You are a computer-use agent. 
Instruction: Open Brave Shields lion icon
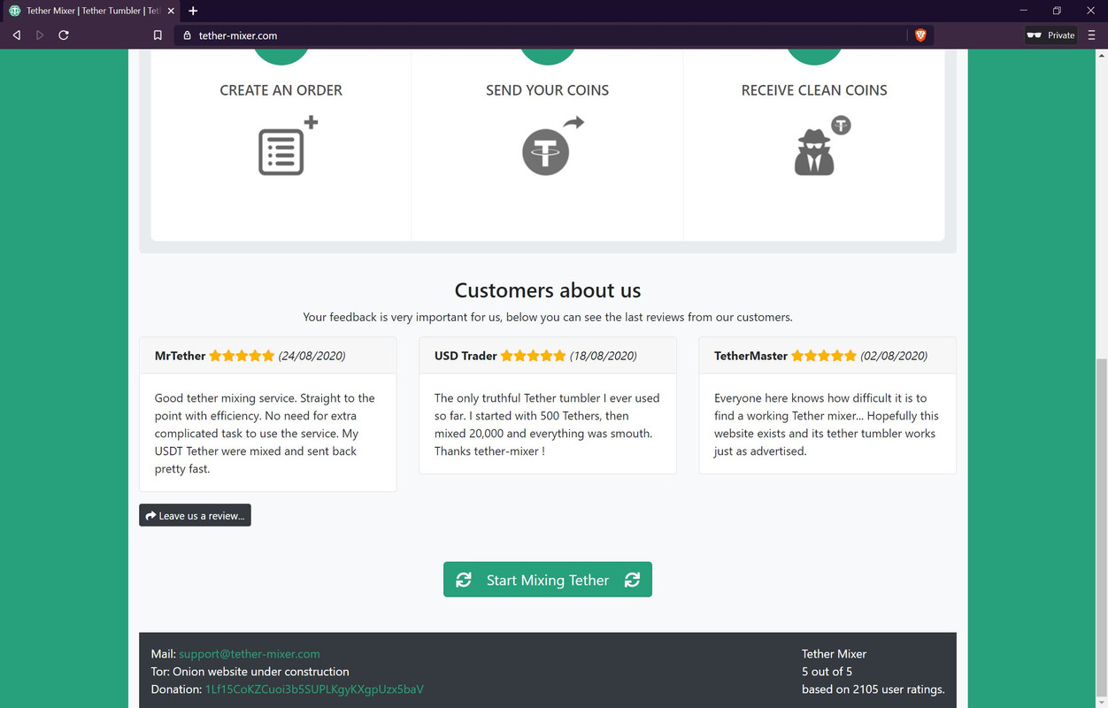pyautogui.click(x=920, y=35)
